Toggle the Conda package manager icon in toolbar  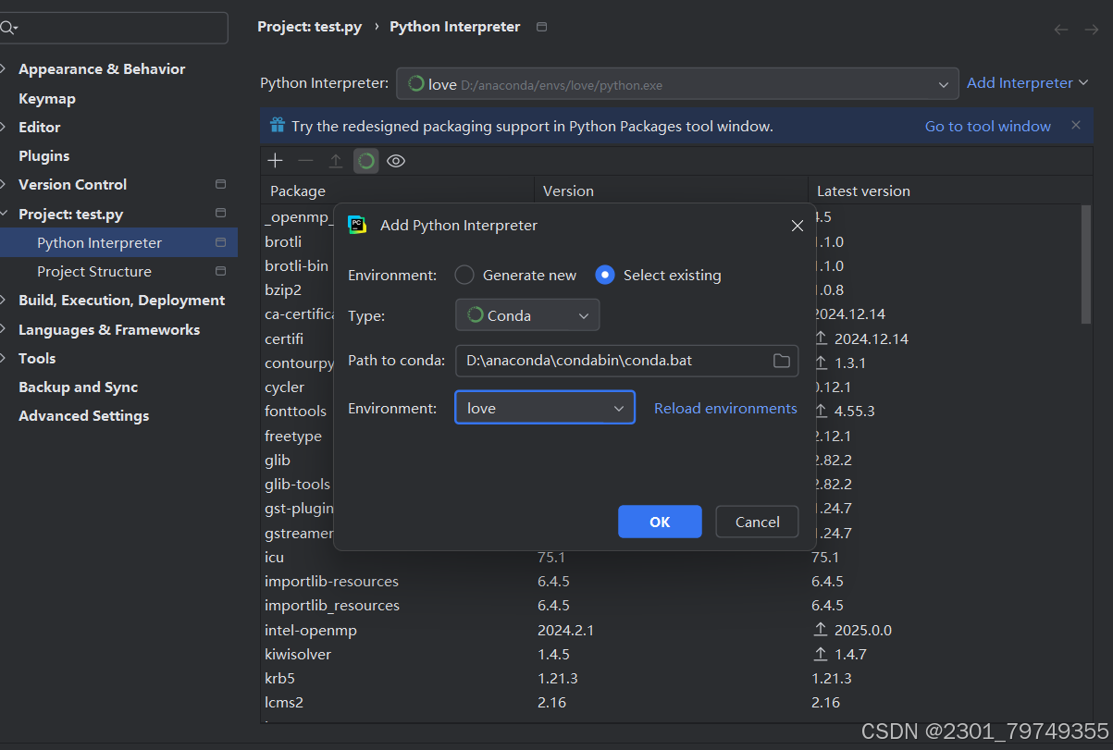click(x=366, y=161)
